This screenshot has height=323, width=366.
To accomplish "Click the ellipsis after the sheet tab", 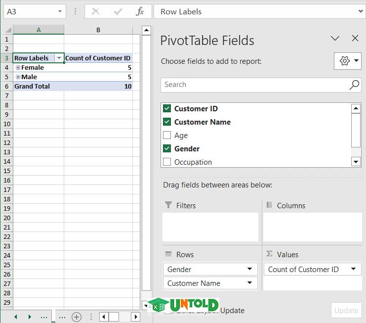I will click(x=62, y=317).
